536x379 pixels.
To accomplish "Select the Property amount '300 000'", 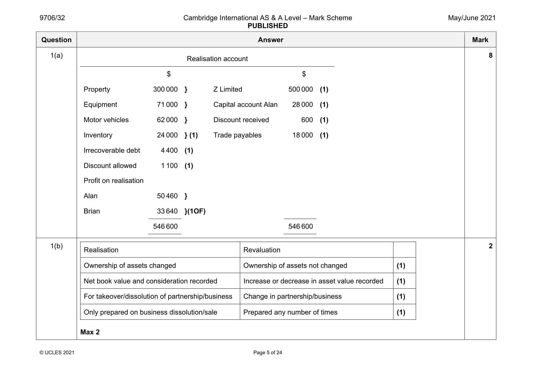I will click(x=165, y=89).
